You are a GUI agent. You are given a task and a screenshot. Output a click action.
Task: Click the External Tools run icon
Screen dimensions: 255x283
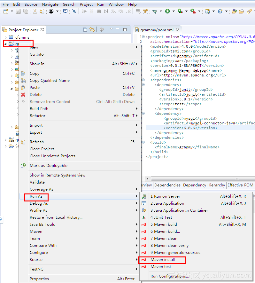tap(193, 12)
